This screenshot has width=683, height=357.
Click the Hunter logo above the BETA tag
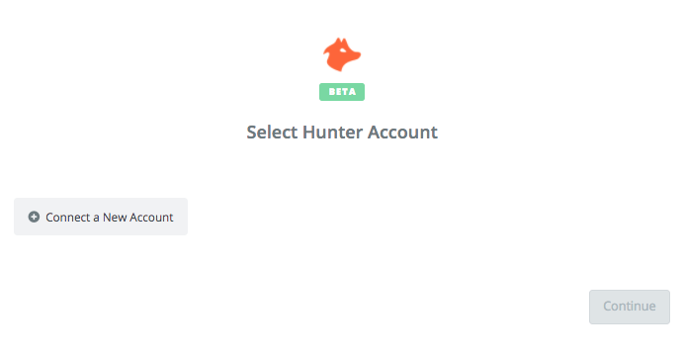pos(342,54)
